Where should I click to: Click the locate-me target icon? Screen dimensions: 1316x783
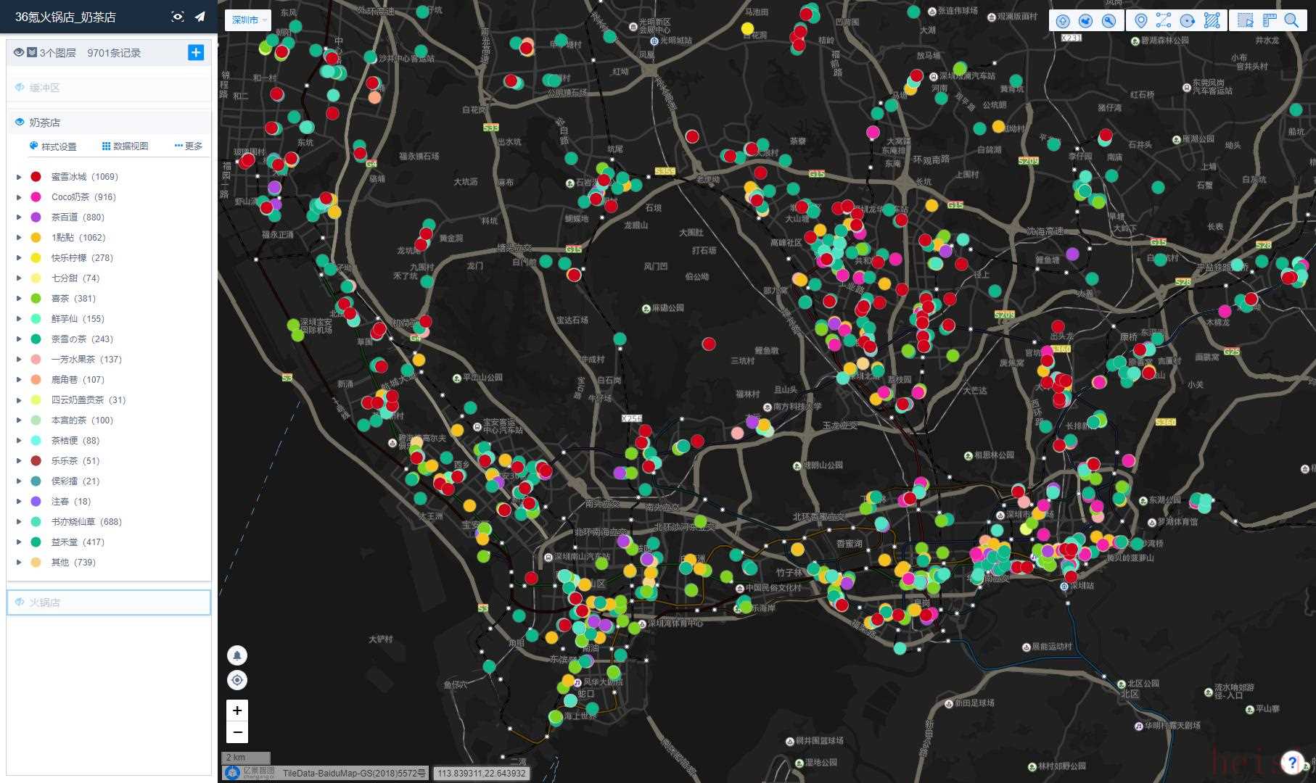pos(237,680)
